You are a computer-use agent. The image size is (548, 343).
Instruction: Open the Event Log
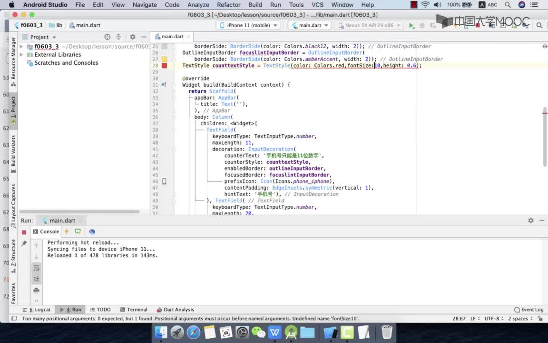[529, 310]
